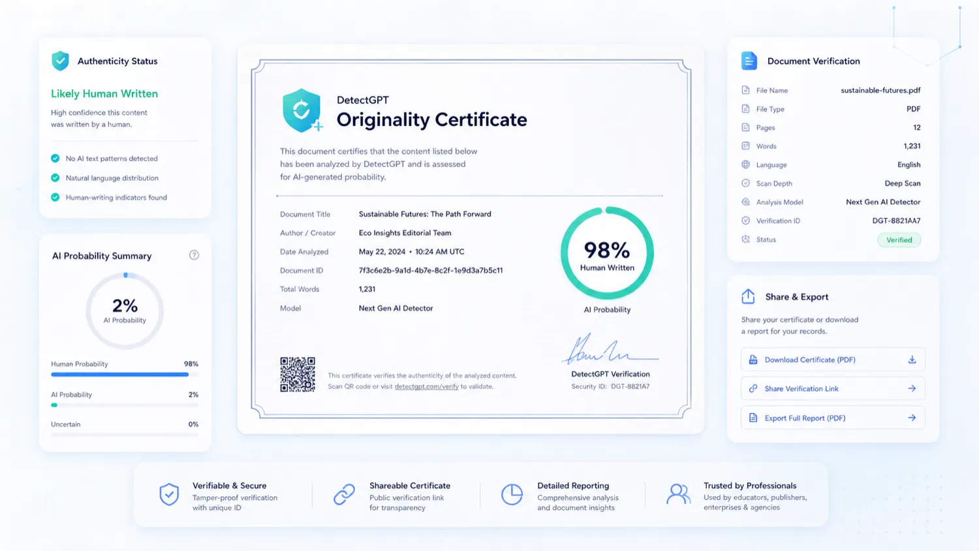979x551 pixels.
Task: Click Next Gen AI Detector in Document Verification
Action: [883, 202]
